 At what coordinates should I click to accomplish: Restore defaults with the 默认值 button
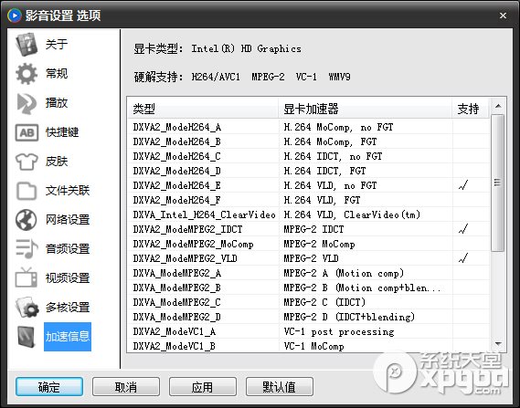click(280, 386)
